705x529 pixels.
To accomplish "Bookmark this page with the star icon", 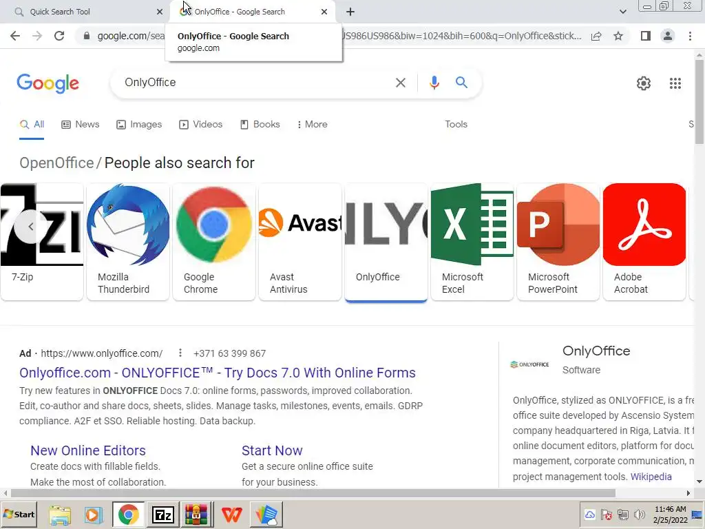I will click(618, 36).
